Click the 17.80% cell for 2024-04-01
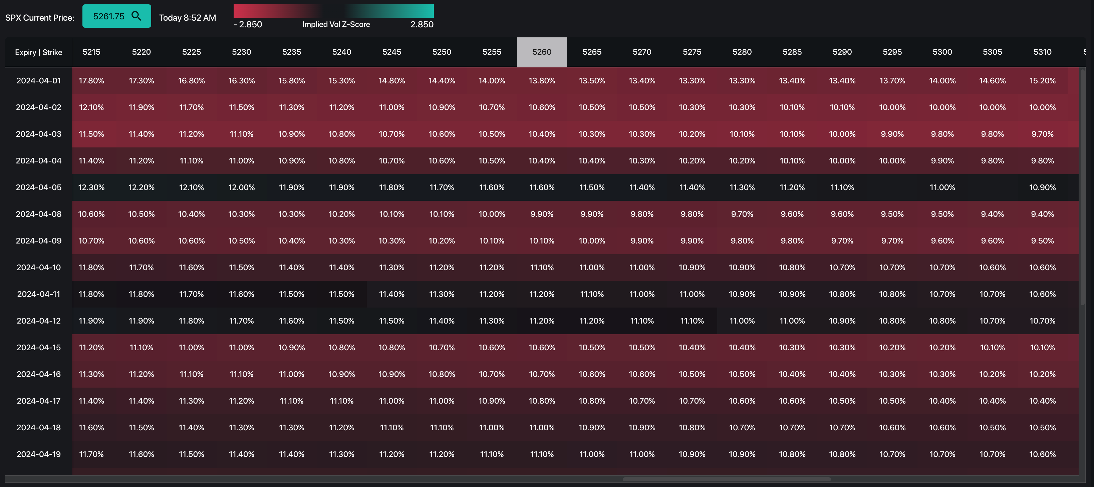The image size is (1094, 487). coord(91,81)
